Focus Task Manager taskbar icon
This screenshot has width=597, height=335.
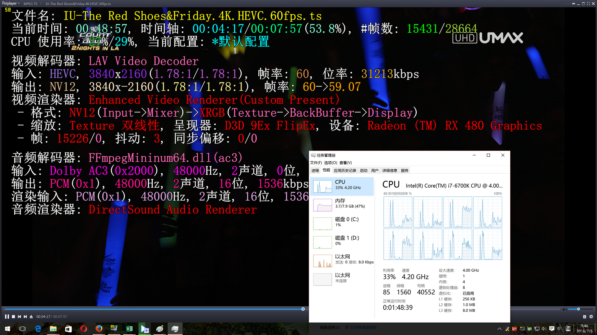[175, 329]
